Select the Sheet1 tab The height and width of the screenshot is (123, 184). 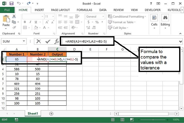33,114
